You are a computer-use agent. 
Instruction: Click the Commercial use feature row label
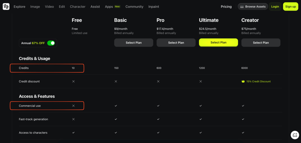click(30, 106)
